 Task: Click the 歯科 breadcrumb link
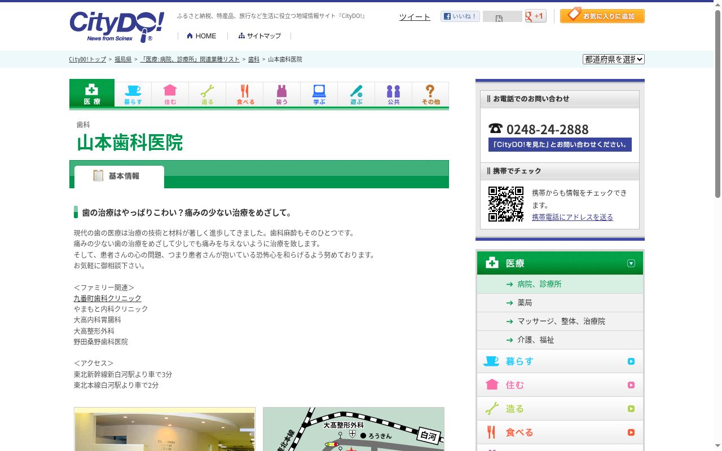pos(254,59)
